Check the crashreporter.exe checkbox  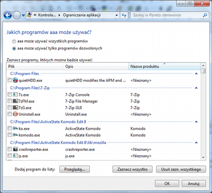coord(10,149)
